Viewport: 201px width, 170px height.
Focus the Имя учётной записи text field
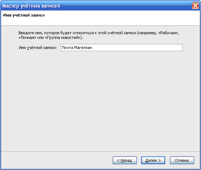[x=121, y=48]
